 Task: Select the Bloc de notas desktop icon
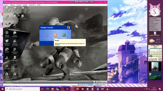pyautogui.click(x=23, y=17)
